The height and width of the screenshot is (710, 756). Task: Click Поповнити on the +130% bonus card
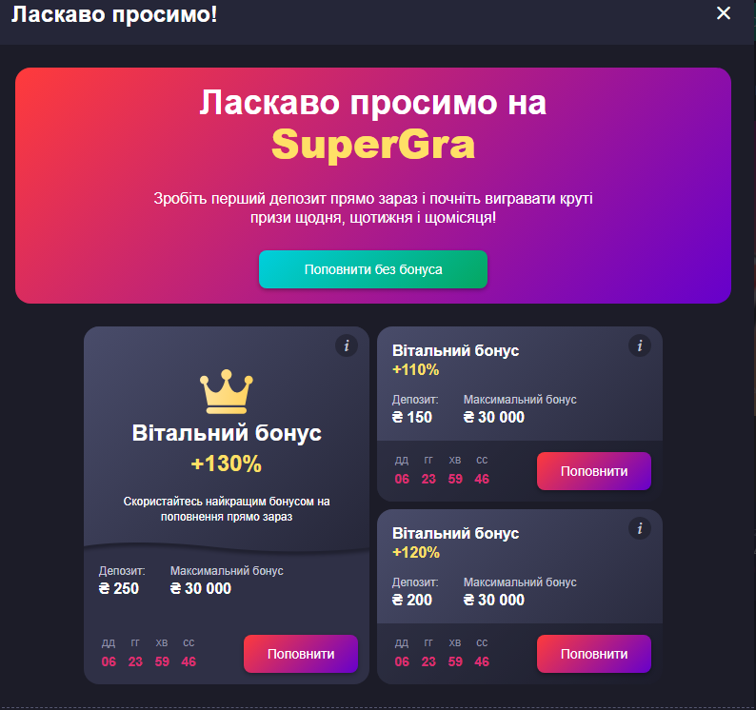pos(300,654)
